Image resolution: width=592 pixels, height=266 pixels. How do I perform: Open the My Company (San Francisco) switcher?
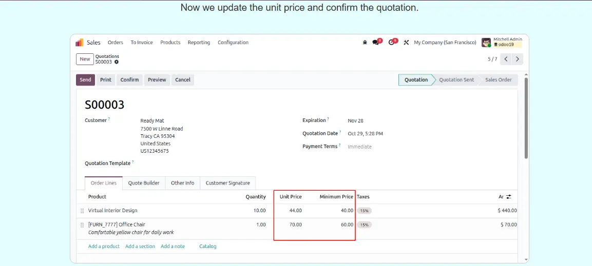[445, 43]
